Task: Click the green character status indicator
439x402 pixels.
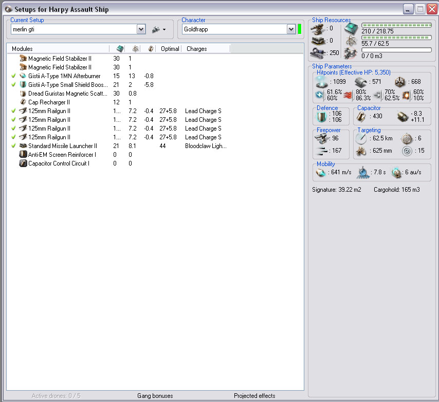Action: 299,29
